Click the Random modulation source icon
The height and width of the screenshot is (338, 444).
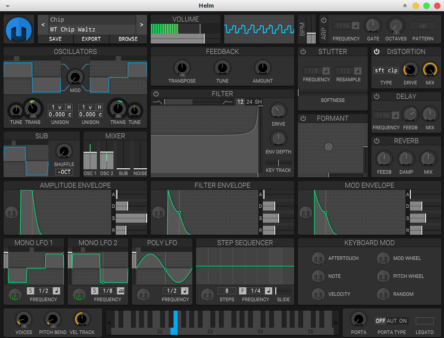pos(383,294)
